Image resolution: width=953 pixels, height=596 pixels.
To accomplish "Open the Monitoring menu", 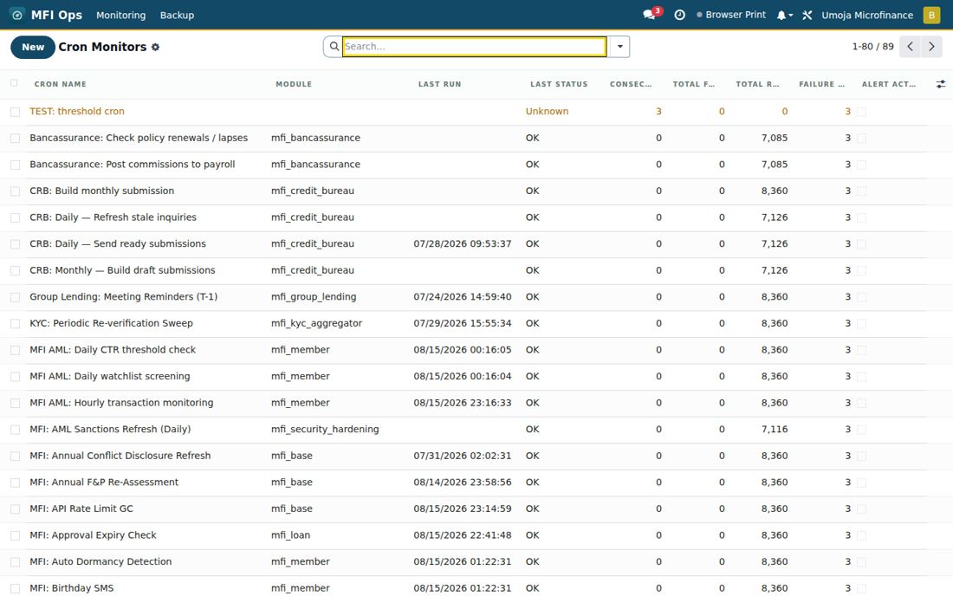I will pos(121,16).
